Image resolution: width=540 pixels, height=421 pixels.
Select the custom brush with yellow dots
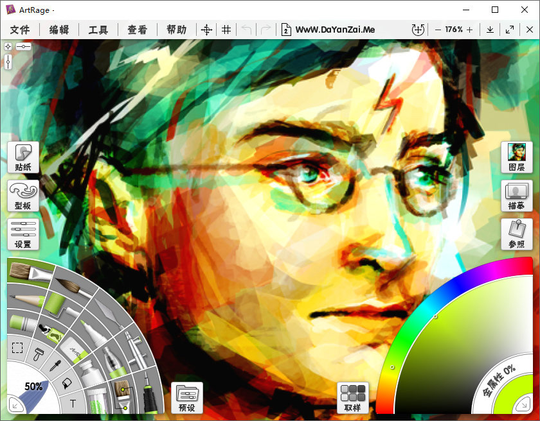pyautogui.click(x=122, y=395)
